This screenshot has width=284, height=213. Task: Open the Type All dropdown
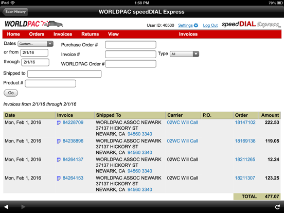pos(184,54)
